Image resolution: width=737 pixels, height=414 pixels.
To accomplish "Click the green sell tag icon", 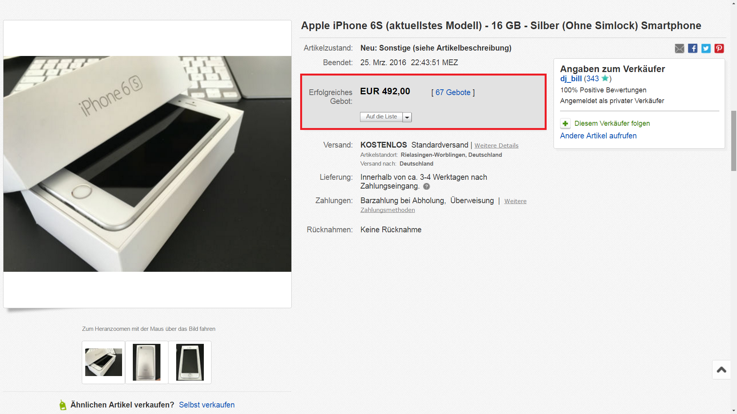I will click(x=63, y=405).
